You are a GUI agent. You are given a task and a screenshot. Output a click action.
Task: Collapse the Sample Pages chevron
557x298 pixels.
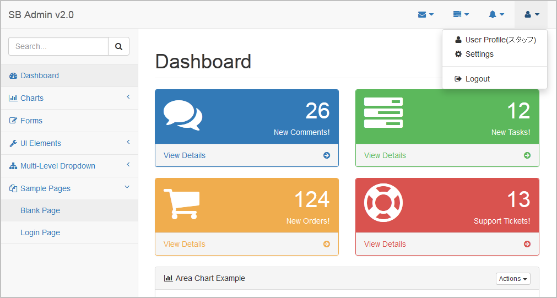[x=127, y=187]
